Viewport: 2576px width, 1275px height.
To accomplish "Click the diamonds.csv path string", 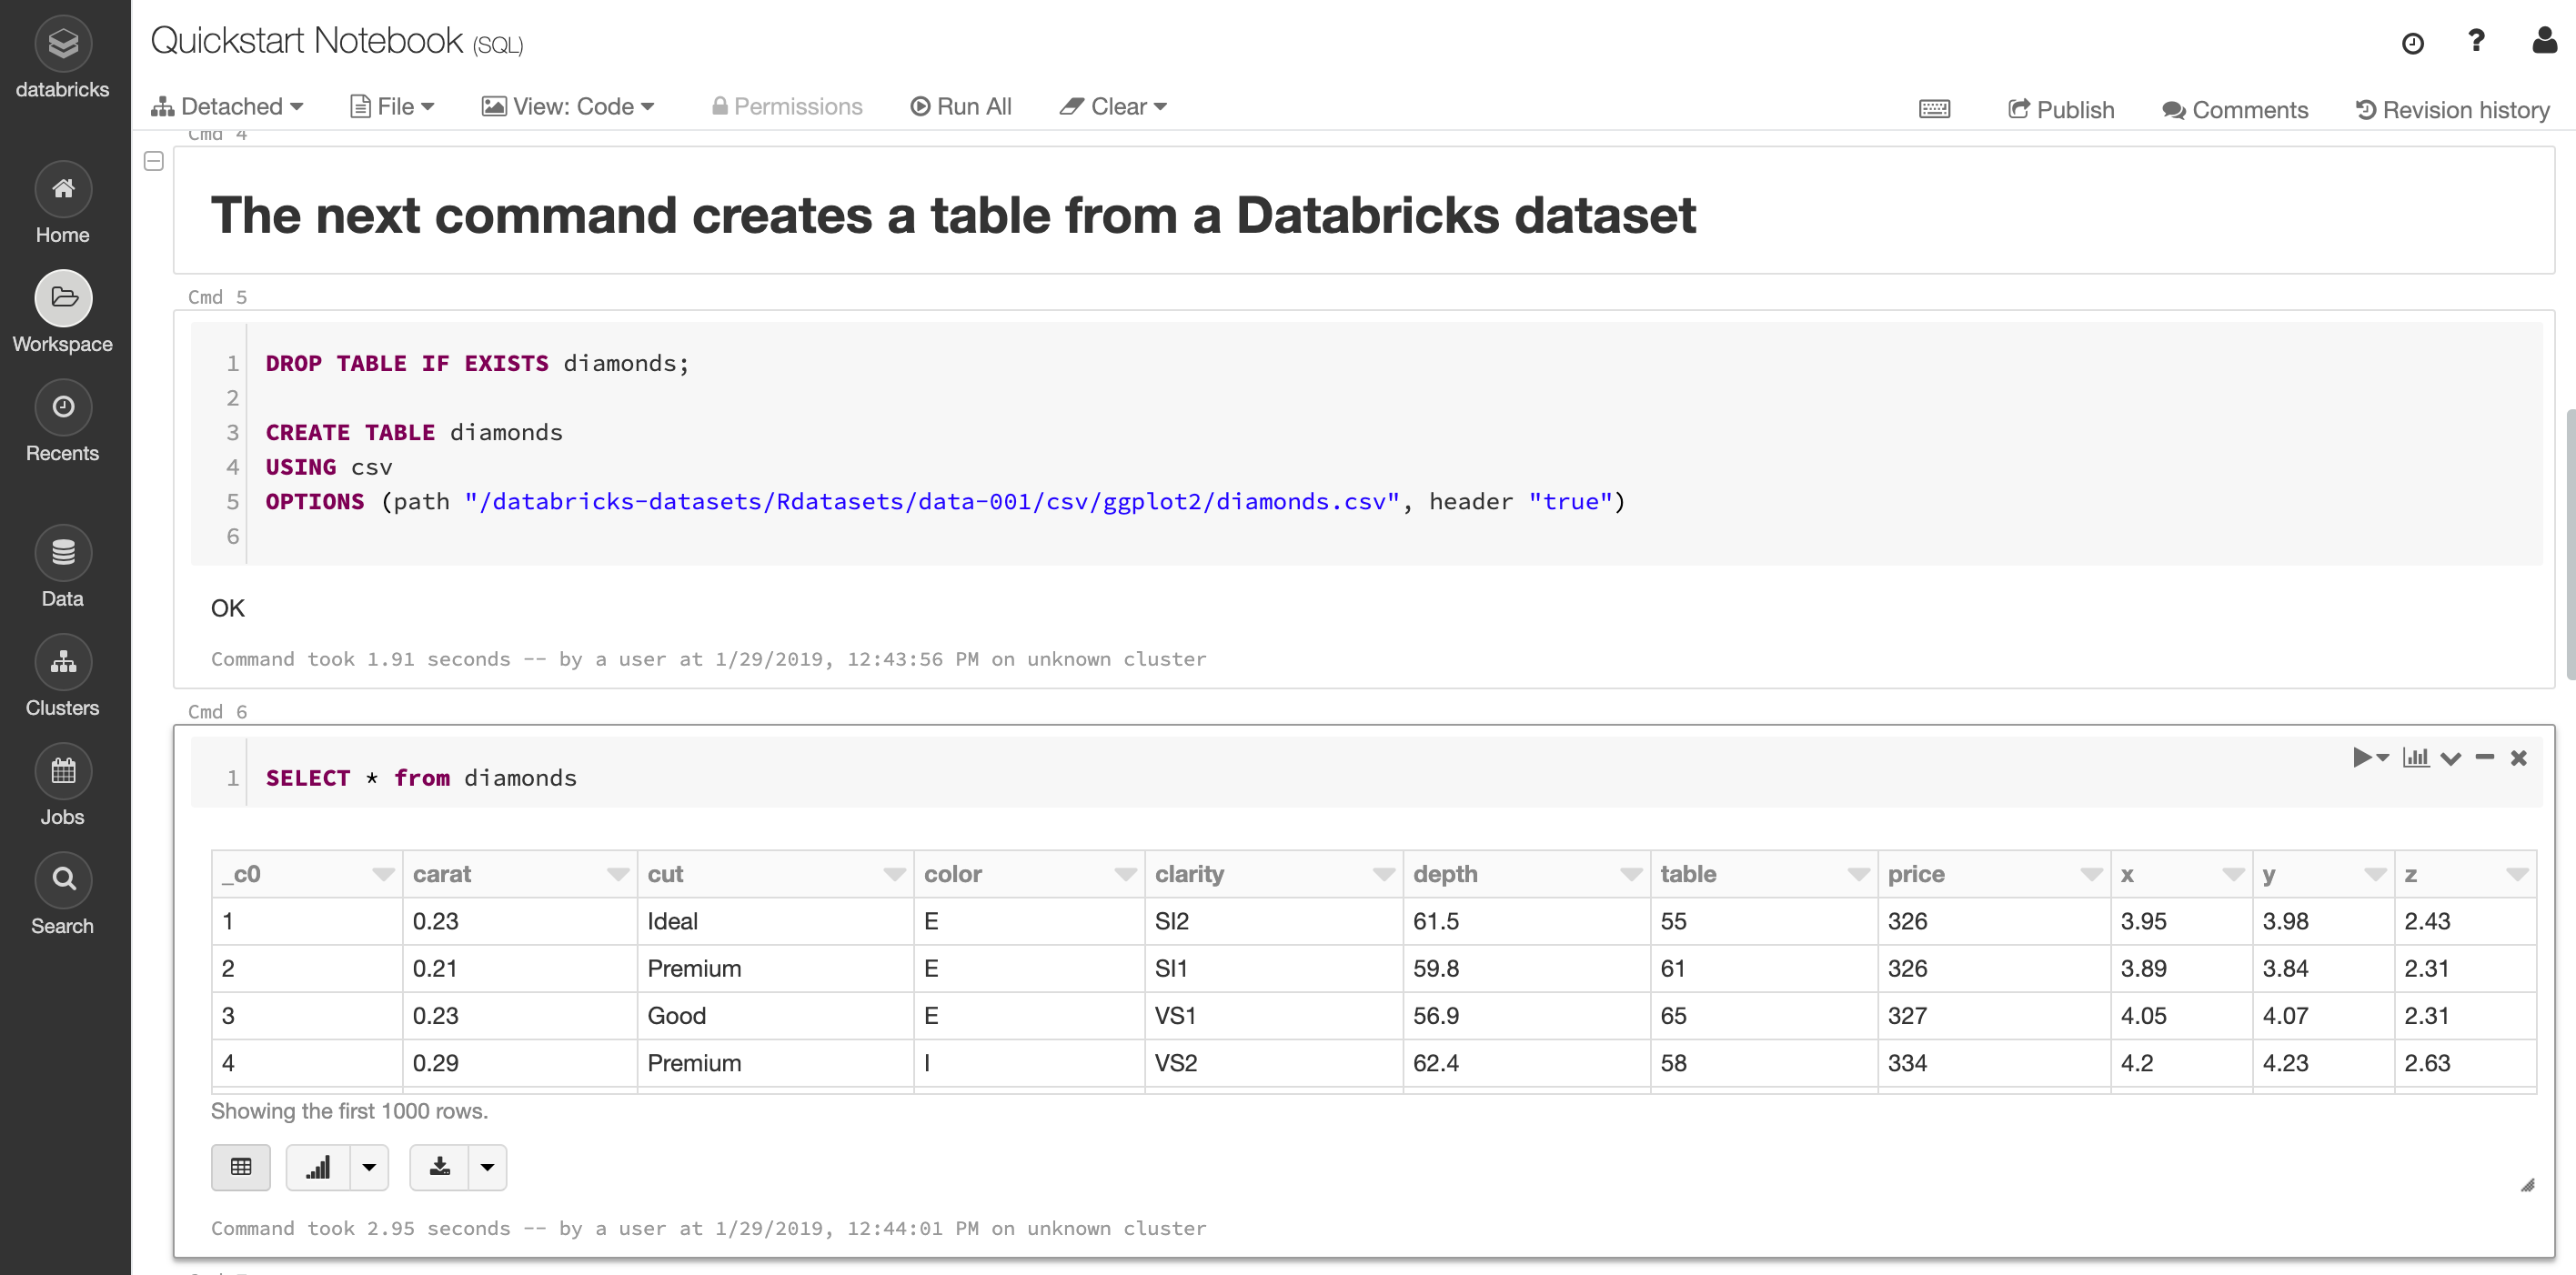I will 931,502.
